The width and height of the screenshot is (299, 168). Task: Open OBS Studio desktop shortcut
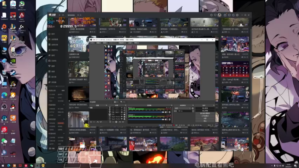tap(4, 108)
